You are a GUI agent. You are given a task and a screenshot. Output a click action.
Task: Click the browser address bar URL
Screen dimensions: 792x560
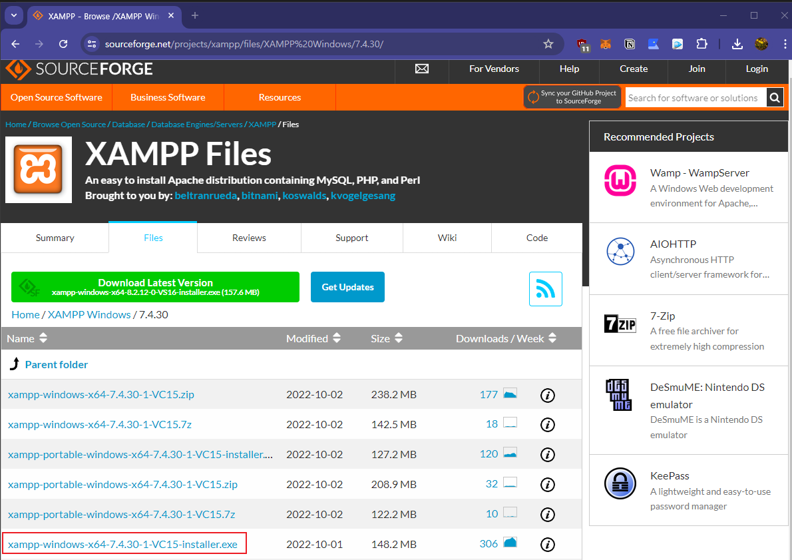point(244,44)
